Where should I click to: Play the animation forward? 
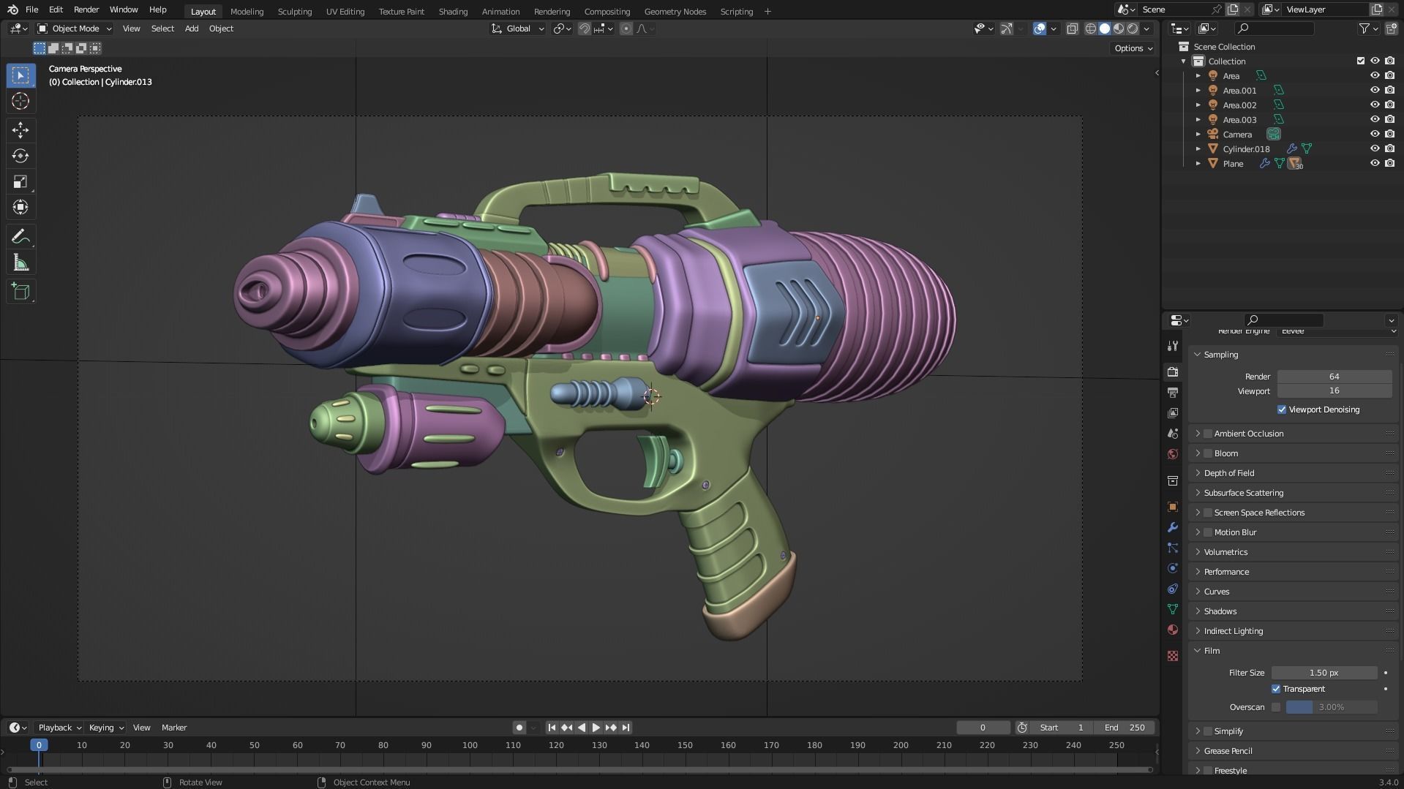click(x=596, y=728)
